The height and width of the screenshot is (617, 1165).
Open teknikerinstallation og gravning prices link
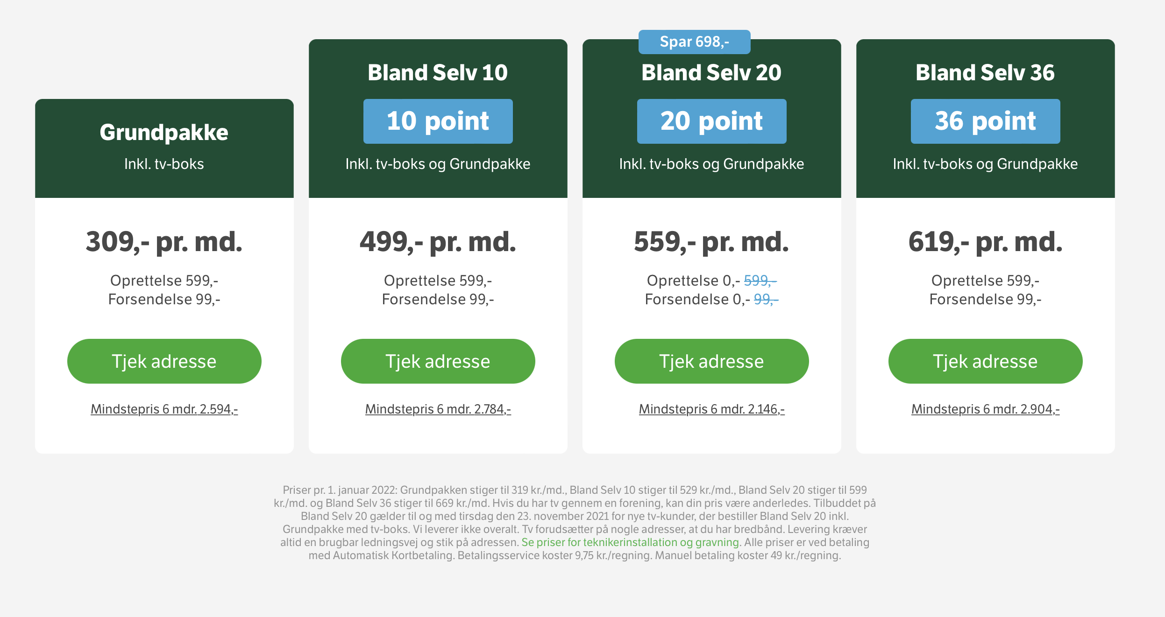tap(630, 542)
